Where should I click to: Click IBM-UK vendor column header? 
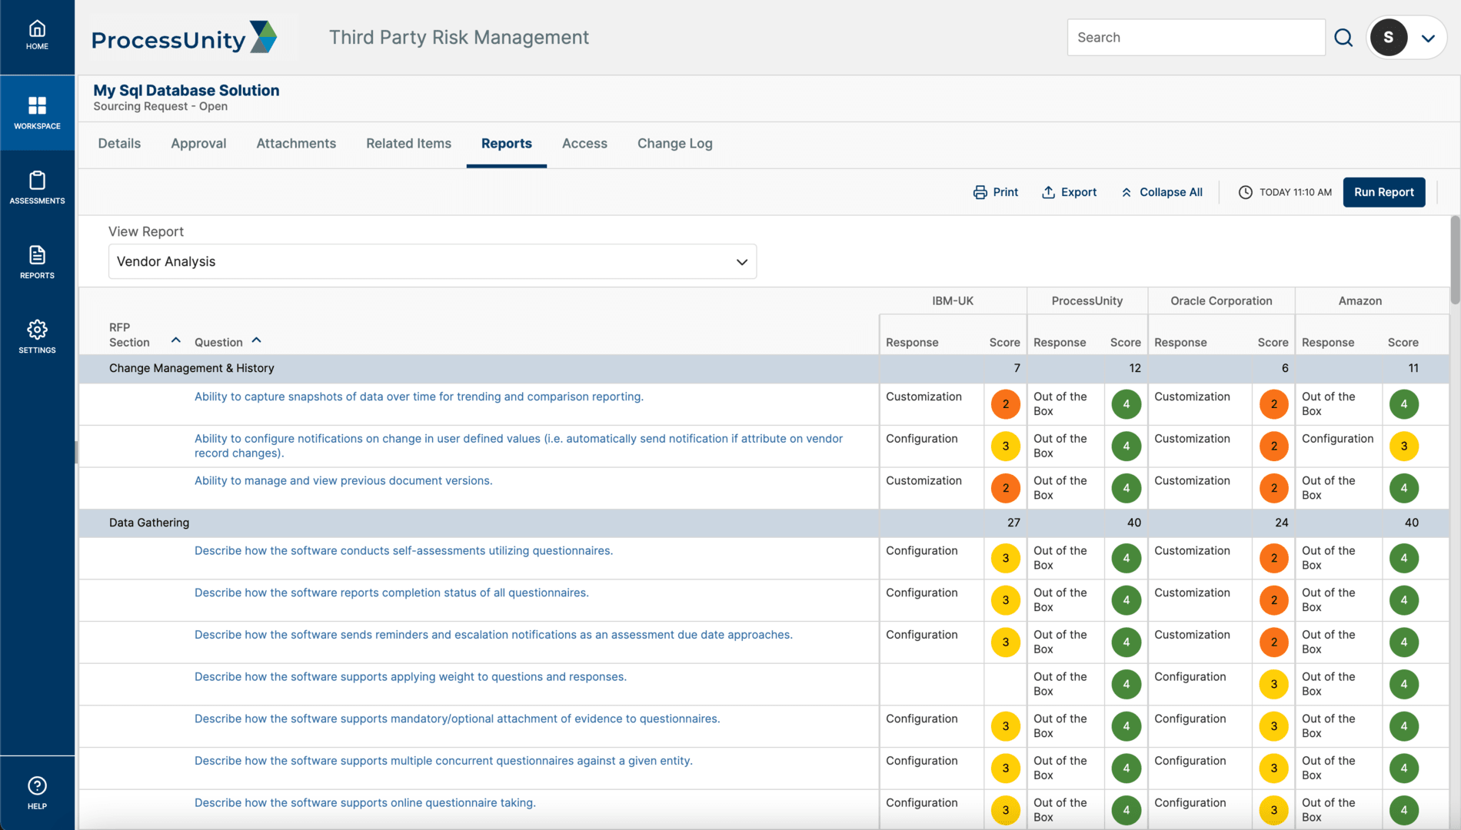click(x=953, y=300)
